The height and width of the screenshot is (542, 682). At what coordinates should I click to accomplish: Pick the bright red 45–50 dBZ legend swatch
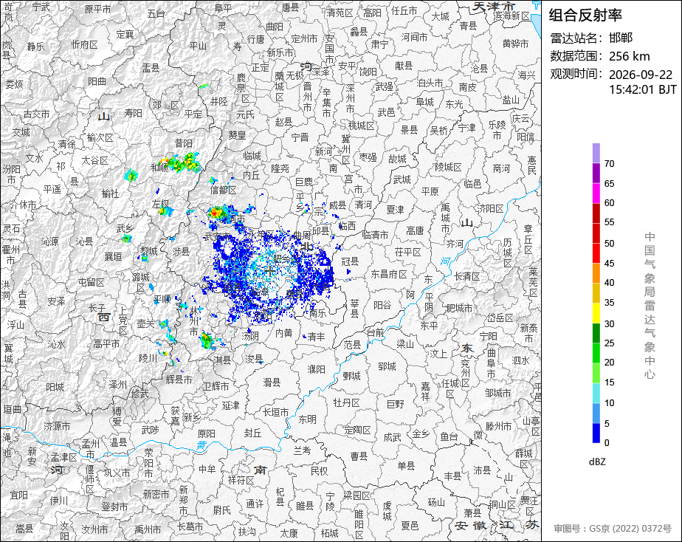click(x=596, y=253)
